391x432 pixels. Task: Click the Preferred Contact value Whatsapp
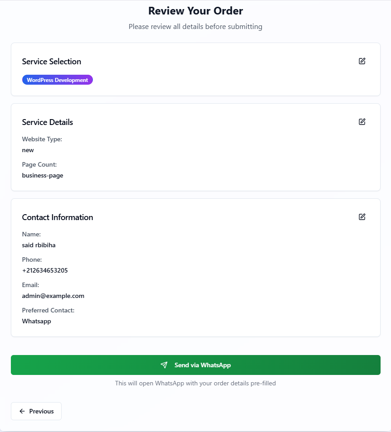[x=36, y=321]
